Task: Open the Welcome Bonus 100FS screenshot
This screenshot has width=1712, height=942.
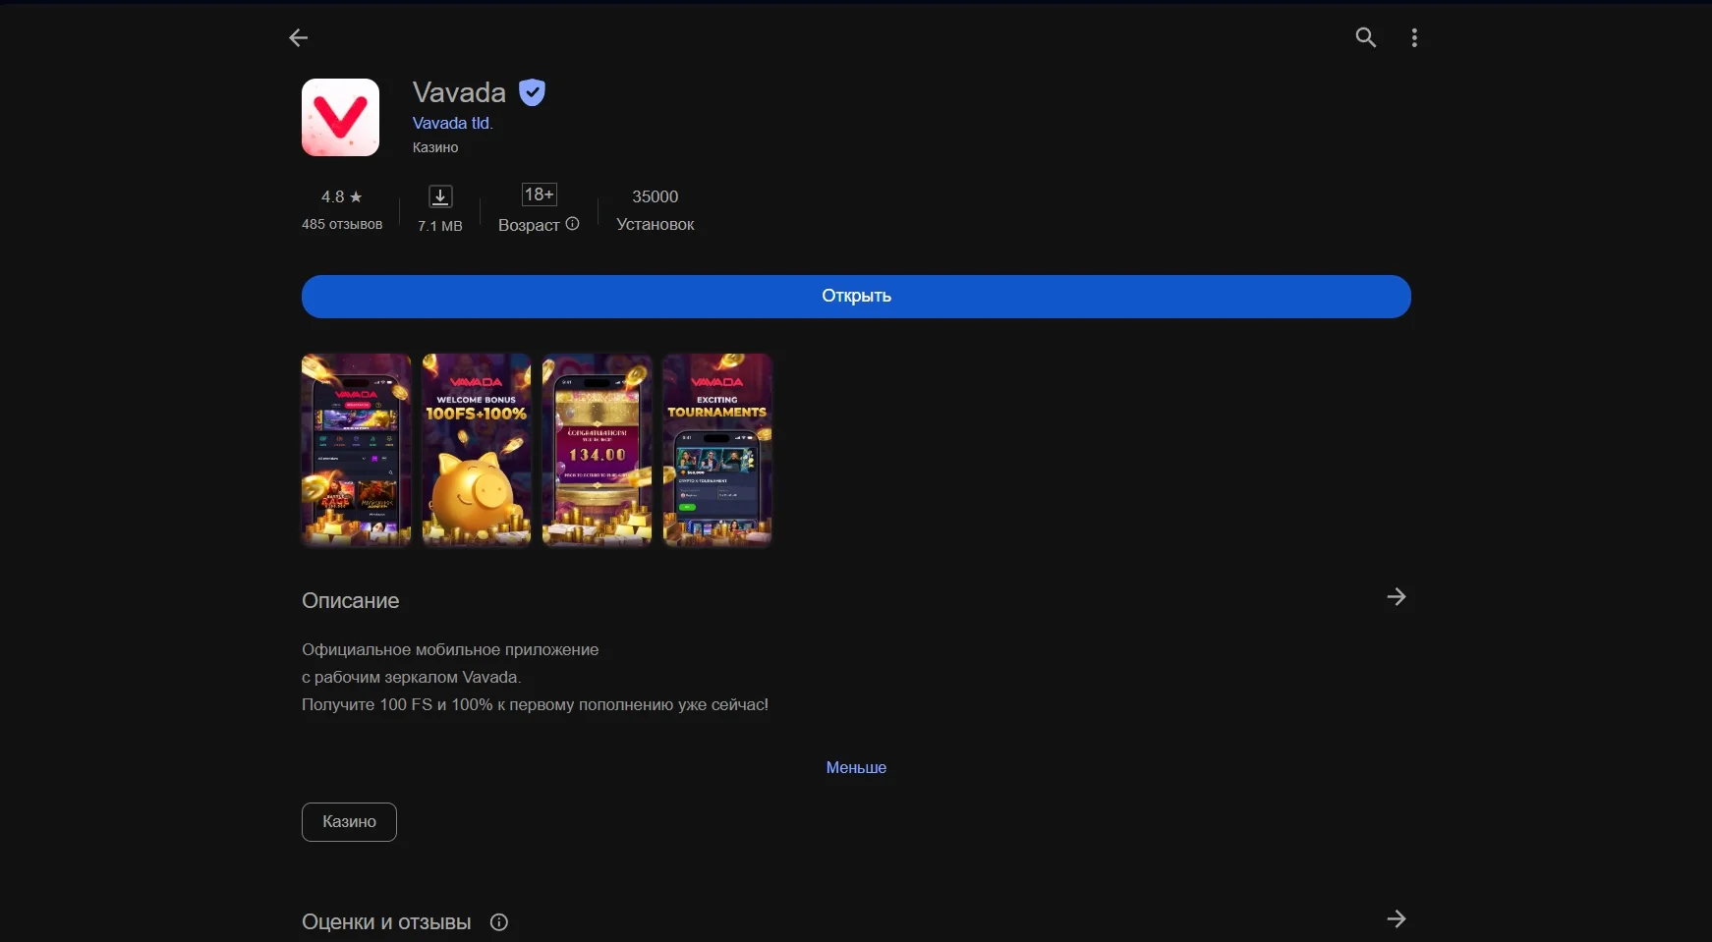Action: coord(477,450)
